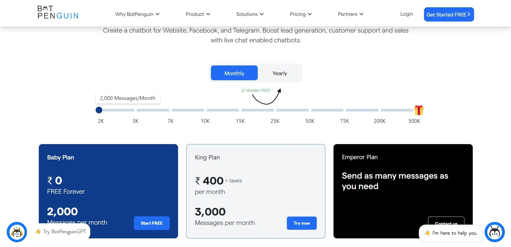
Task: Open the penguin live chat widget icon
Action: (495, 232)
